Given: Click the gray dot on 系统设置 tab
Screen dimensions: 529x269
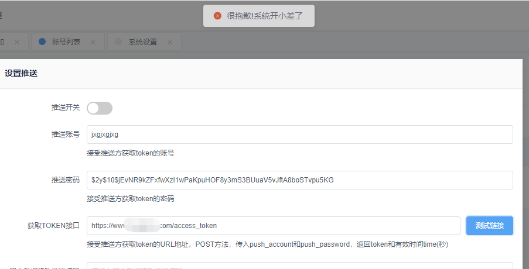Looking at the screenshot, I should point(118,42).
